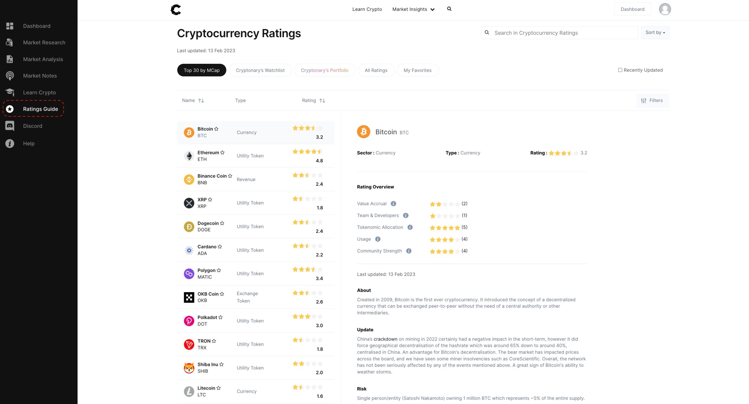Switch to the All Ratings tab

pos(376,70)
